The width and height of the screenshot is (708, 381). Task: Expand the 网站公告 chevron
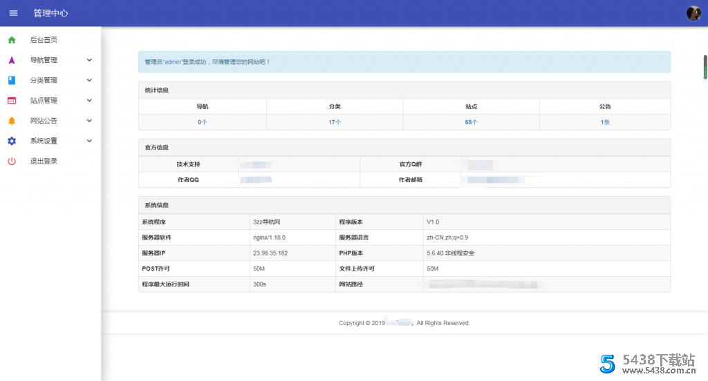point(89,121)
